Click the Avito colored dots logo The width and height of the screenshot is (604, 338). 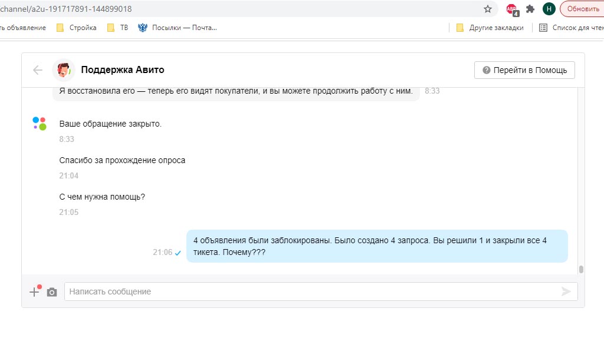[x=40, y=124]
